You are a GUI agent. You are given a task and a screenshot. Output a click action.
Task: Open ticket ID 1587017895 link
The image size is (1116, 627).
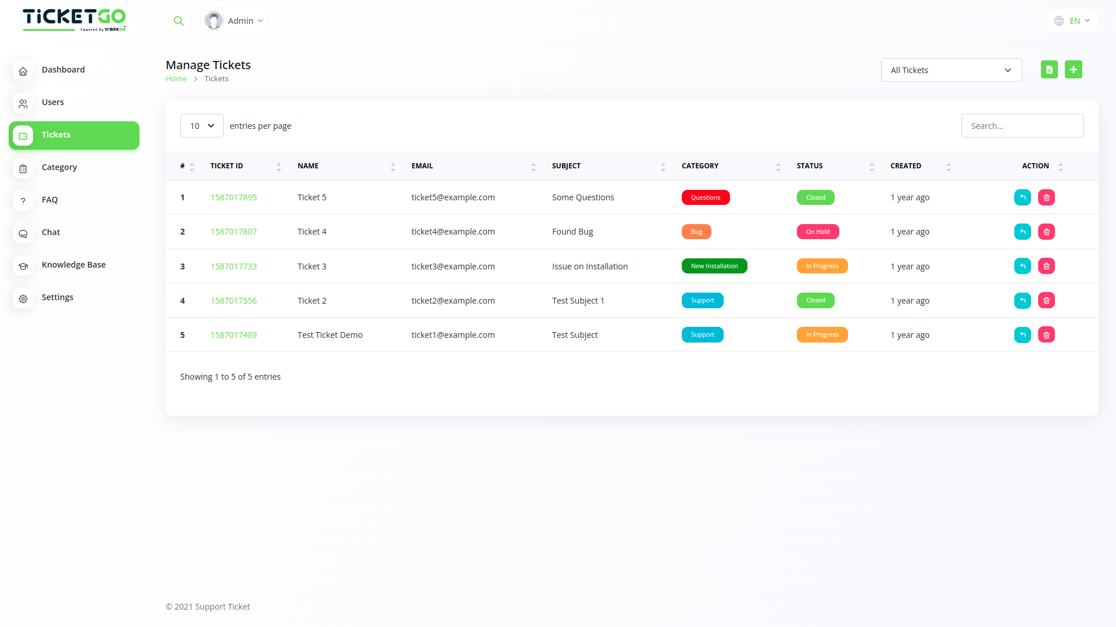[233, 197]
